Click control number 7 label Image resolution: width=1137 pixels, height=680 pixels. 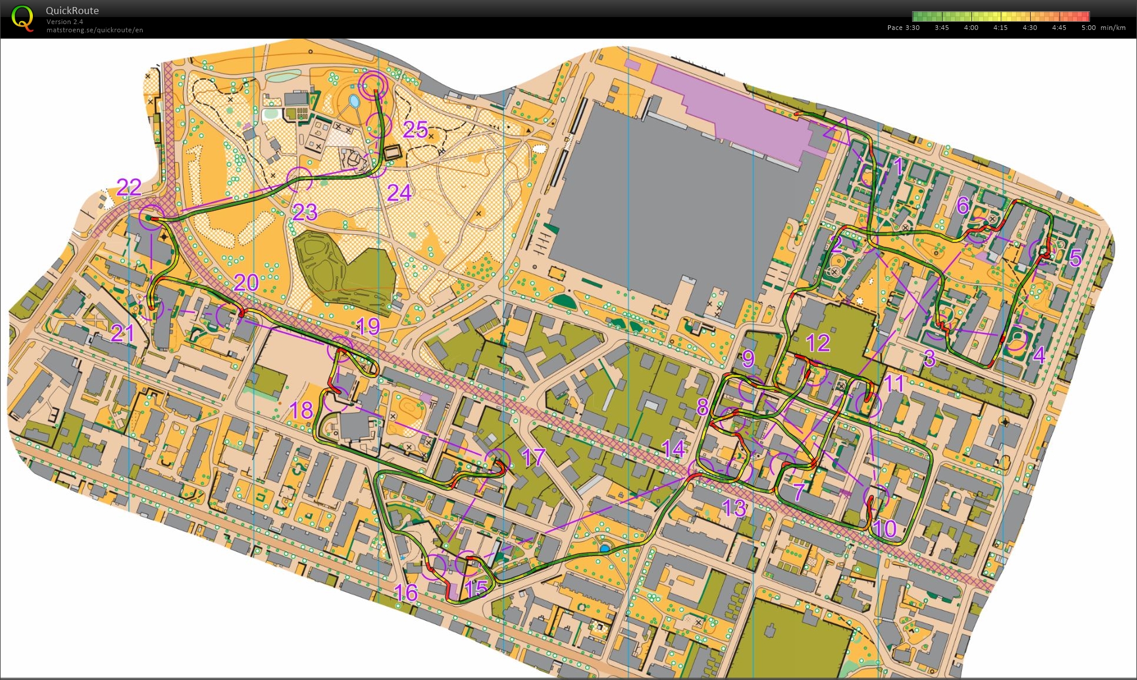pos(798,492)
